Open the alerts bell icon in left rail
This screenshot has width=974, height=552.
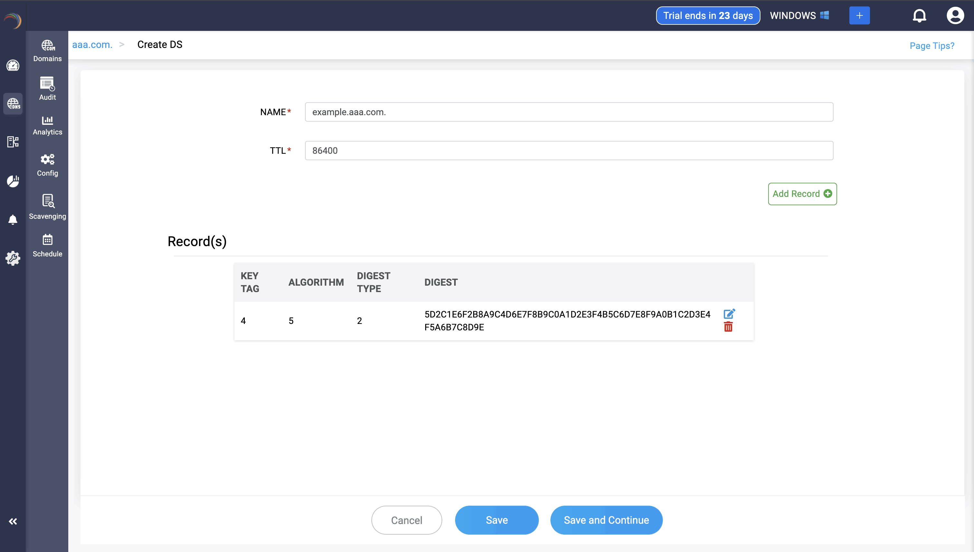pyautogui.click(x=13, y=219)
